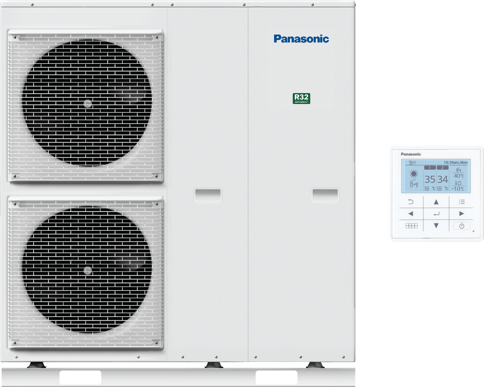The height and width of the screenshot is (387, 484).
Task: Toggle the power button on the controller
Action: click(x=462, y=226)
